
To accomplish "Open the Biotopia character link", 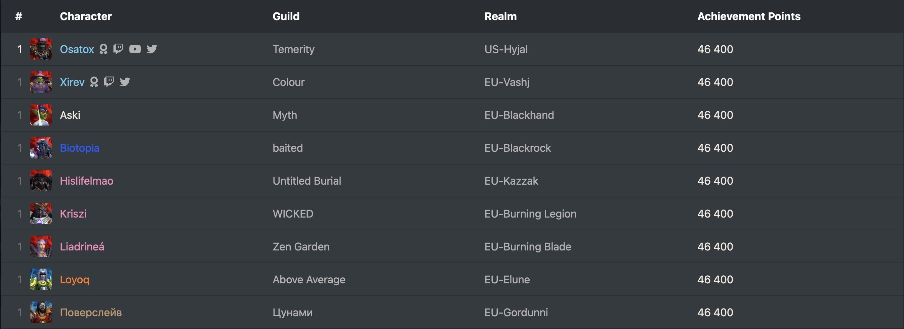I will pos(79,148).
